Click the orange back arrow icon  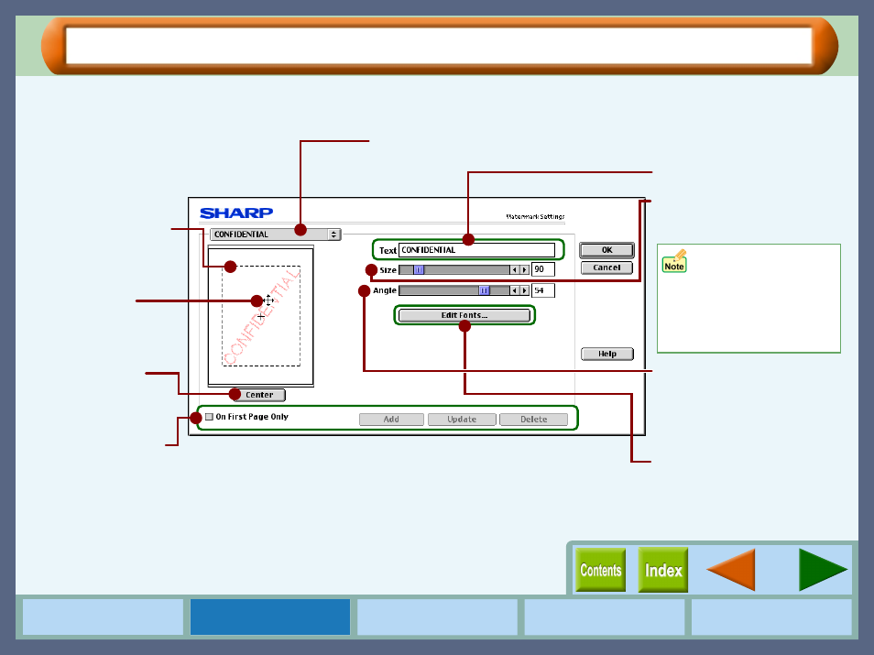(x=731, y=570)
